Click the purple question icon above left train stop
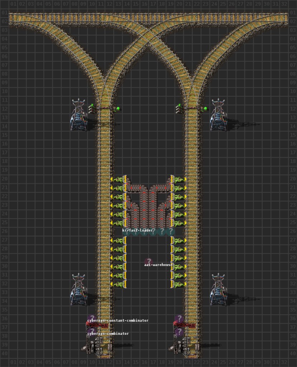This screenshot has width=297, height=367. [92, 318]
